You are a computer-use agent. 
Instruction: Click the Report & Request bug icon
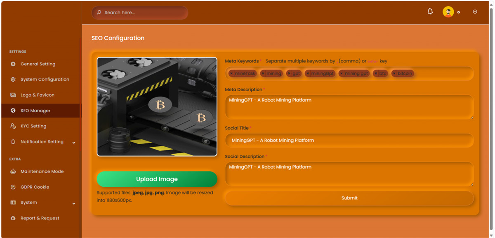(x=13, y=218)
